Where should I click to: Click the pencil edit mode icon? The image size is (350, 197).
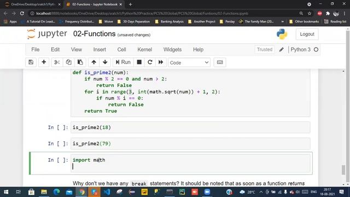[281, 50]
